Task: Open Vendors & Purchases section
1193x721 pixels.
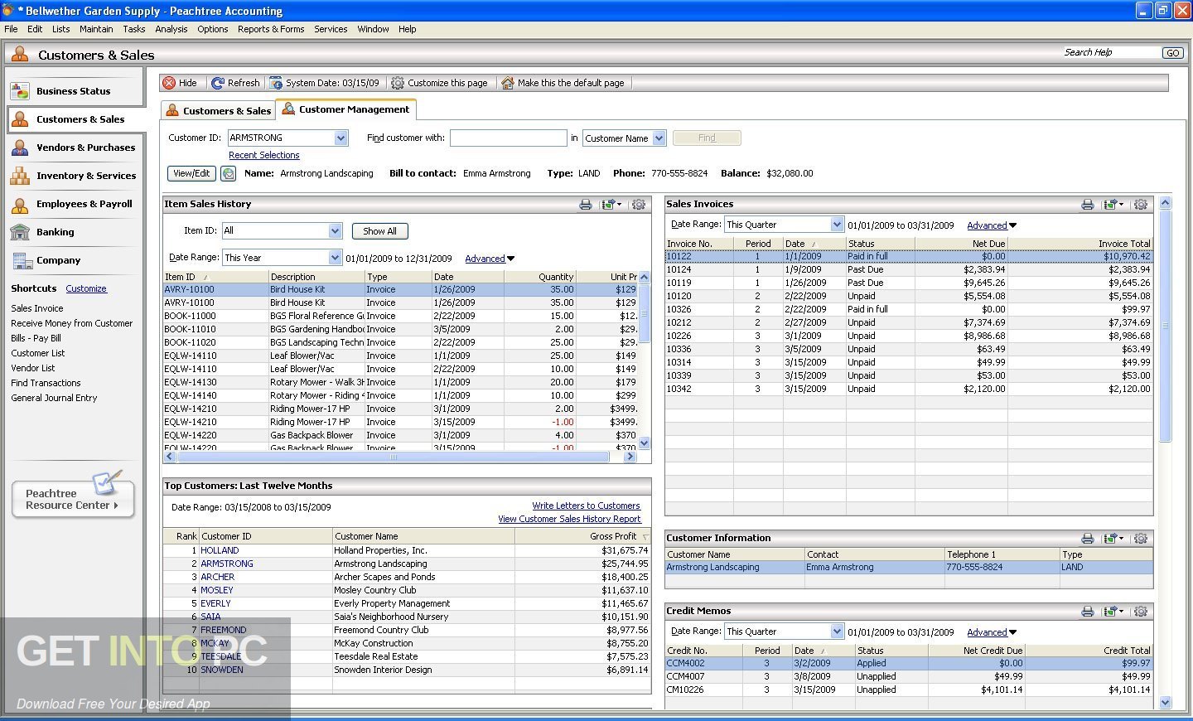Action: (x=75, y=148)
